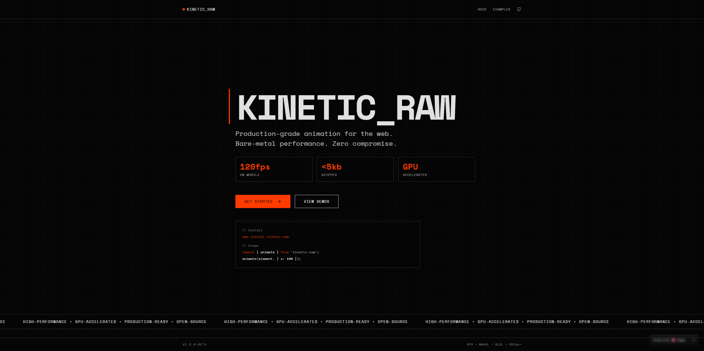Click the '// Install' comment line

252,230
